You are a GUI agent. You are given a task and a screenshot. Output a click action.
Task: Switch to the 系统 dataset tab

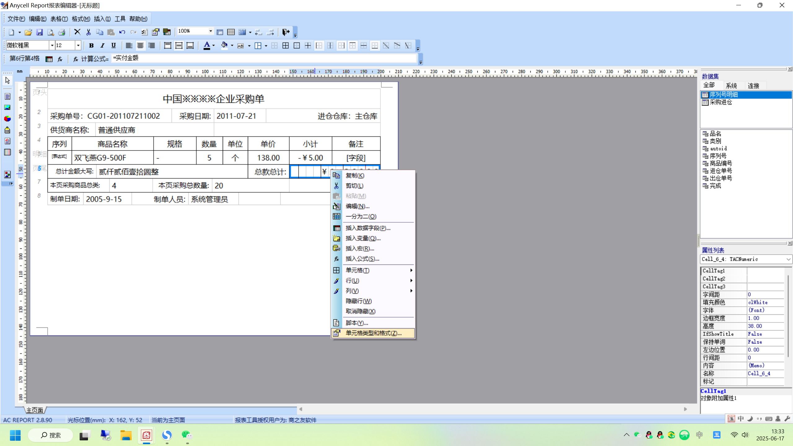coord(731,86)
